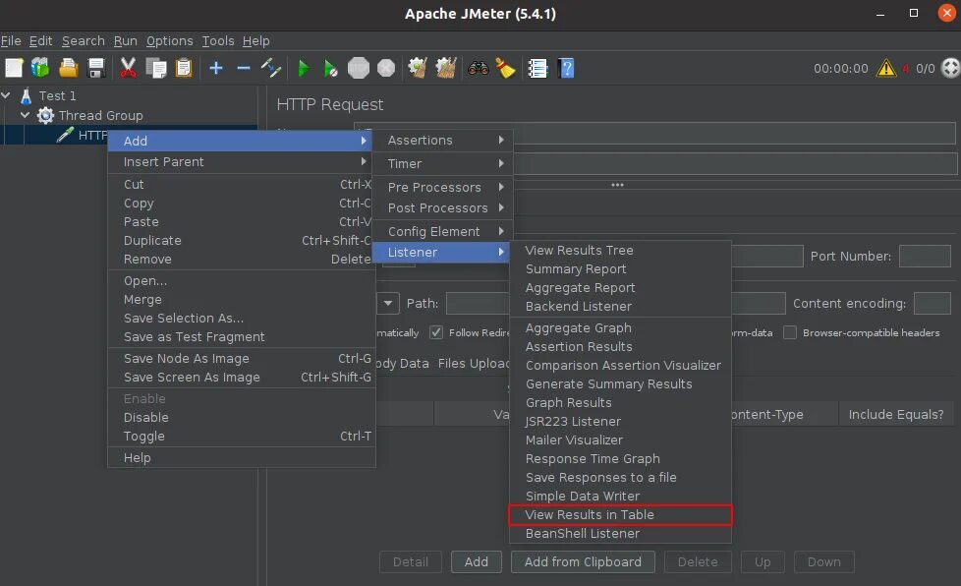Click the Save floppy disk icon

coord(96,68)
